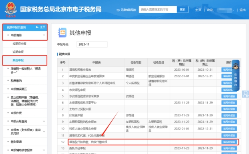
Task: Click the back arrow next to 主页 in sidebar
Action: (x=37, y=27)
